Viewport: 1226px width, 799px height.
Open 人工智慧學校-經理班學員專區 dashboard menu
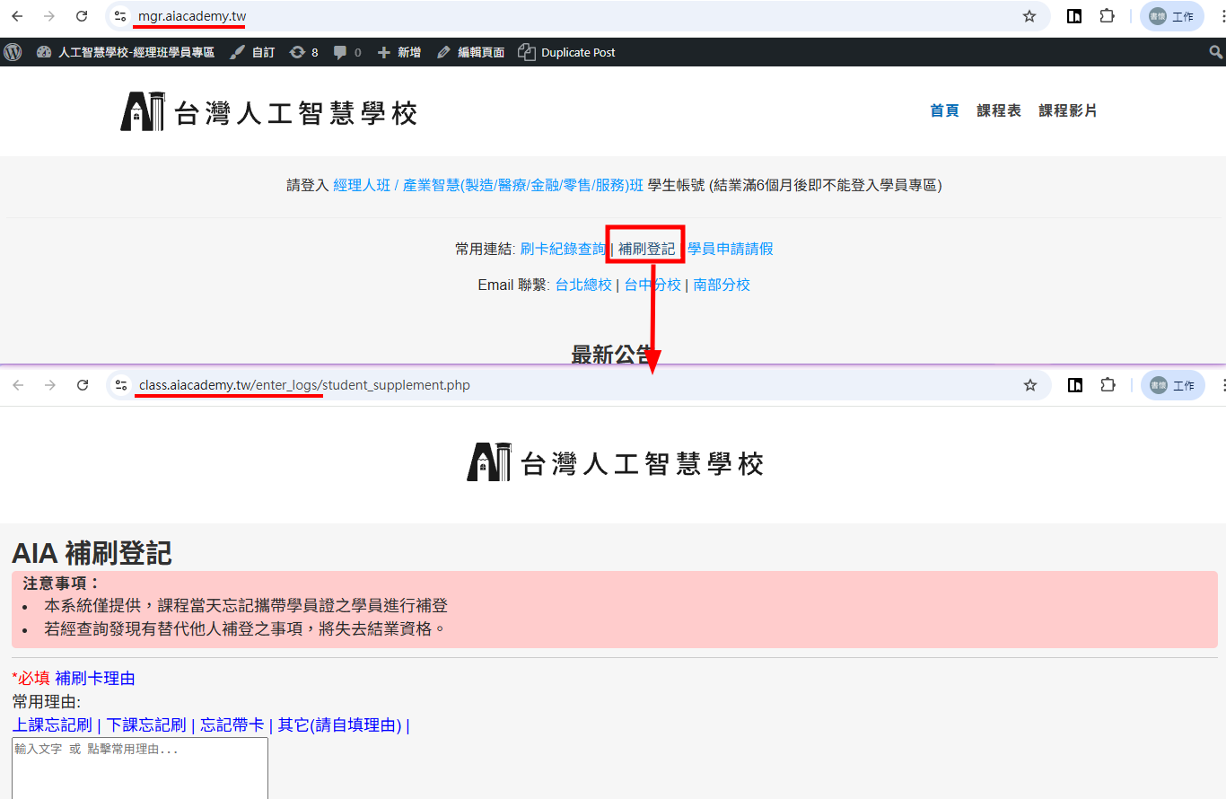126,52
